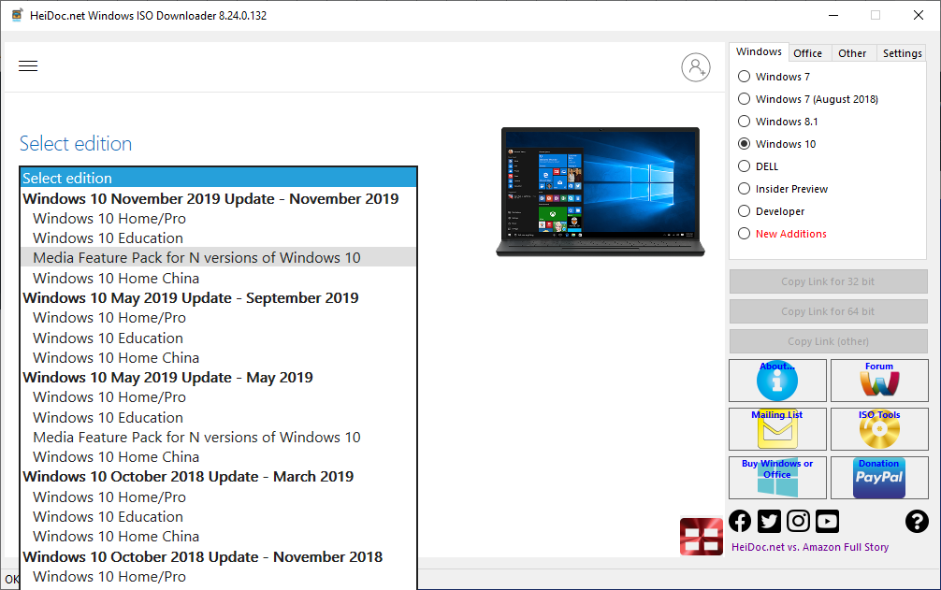This screenshot has height=590, width=941.
Task: Select the Windows 10 radio button
Action: click(745, 144)
